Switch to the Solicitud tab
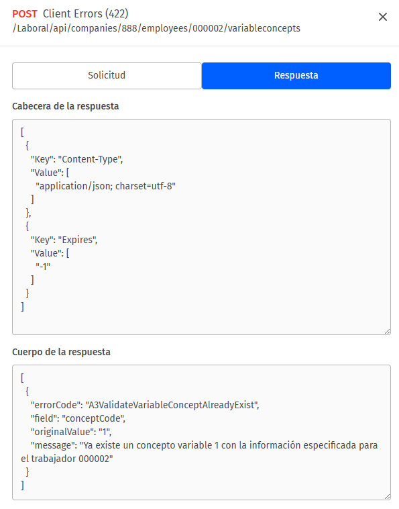This screenshot has width=399, height=509. pyautogui.click(x=107, y=76)
